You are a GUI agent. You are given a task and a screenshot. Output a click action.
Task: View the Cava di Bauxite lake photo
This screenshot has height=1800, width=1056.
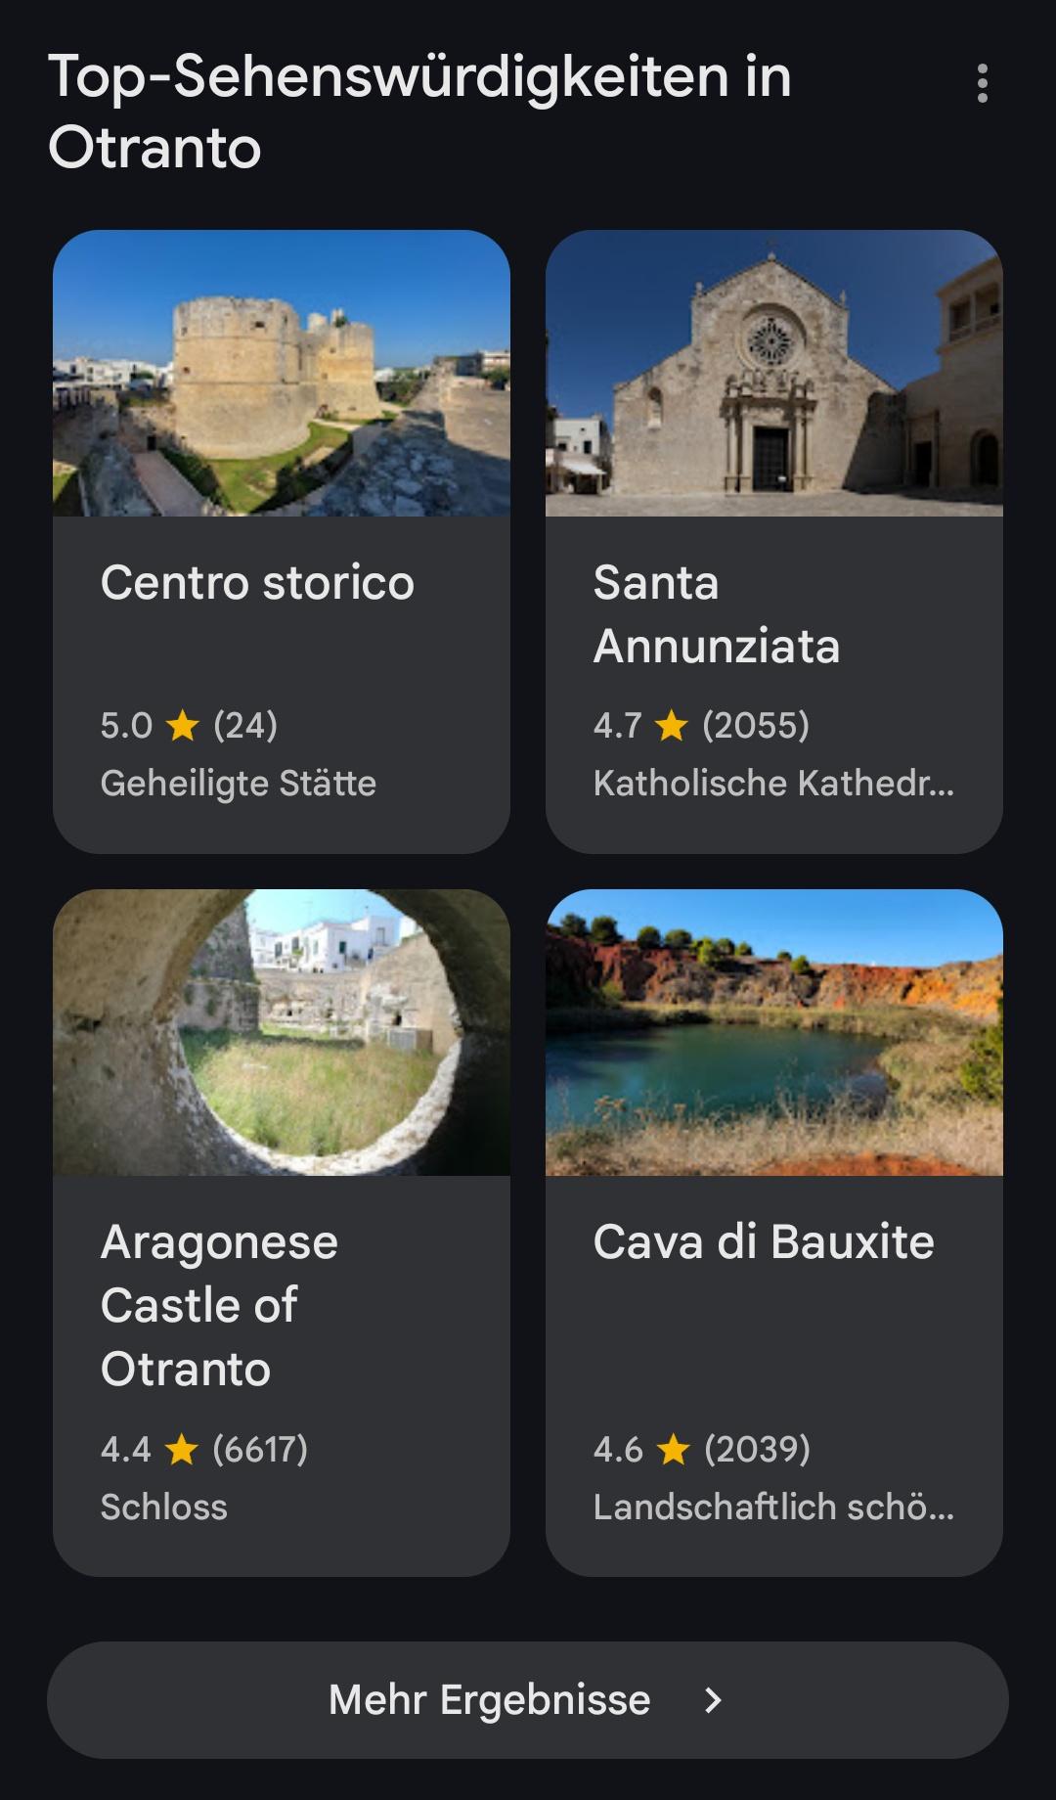click(773, 1032)
